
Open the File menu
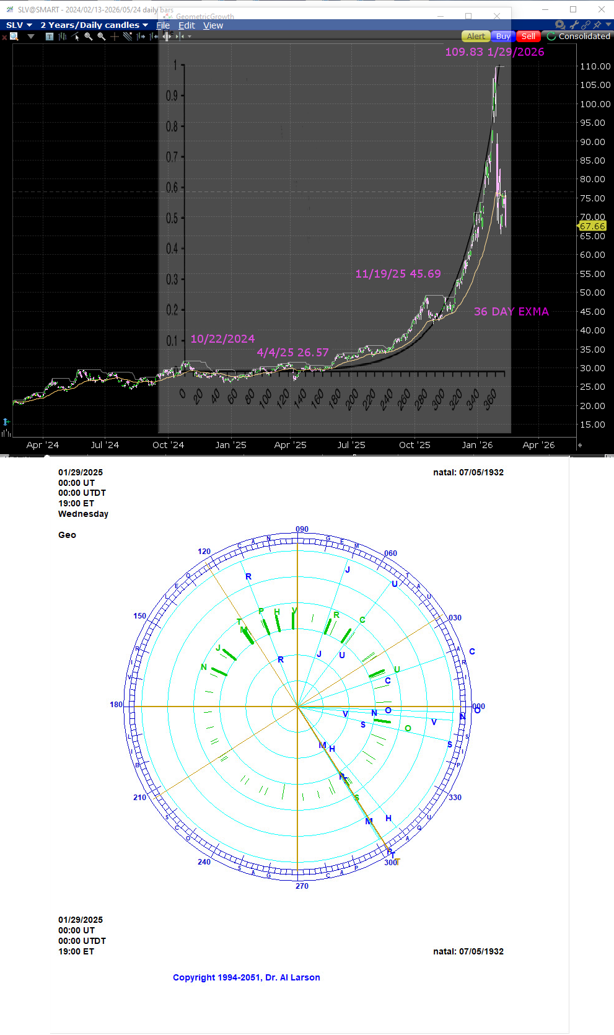coord(163,25)
